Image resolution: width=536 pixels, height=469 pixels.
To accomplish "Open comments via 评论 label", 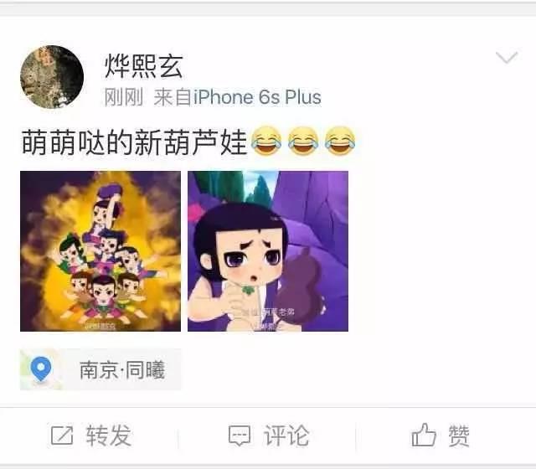I will pos(286,435).
